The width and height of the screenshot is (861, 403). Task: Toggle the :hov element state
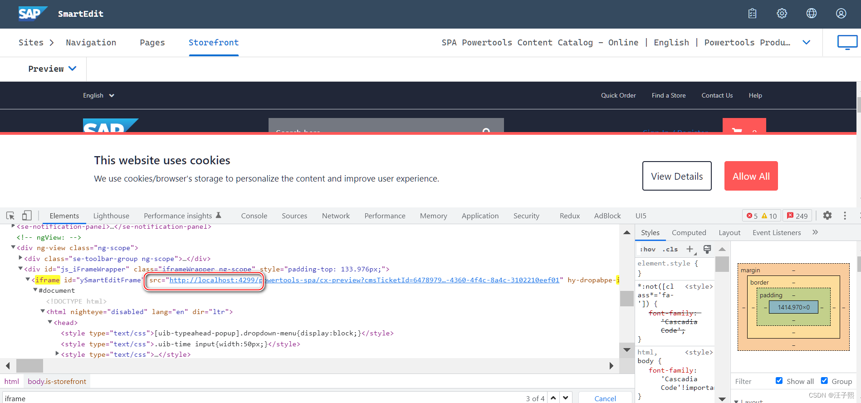(x=647, y=249)
